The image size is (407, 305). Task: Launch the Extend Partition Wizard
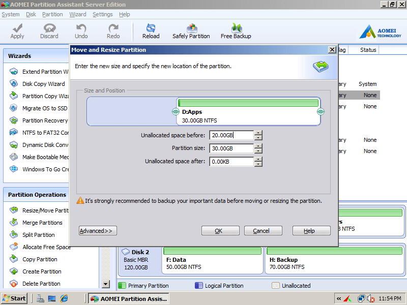(x=39, y=72)
